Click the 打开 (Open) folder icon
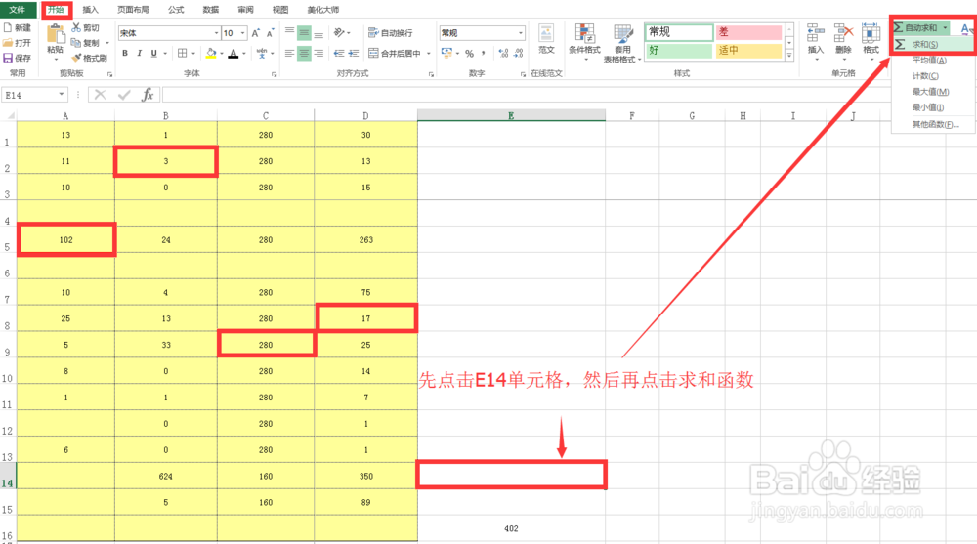The width and height of the screenshot is (977, 544). click(8, 43)
